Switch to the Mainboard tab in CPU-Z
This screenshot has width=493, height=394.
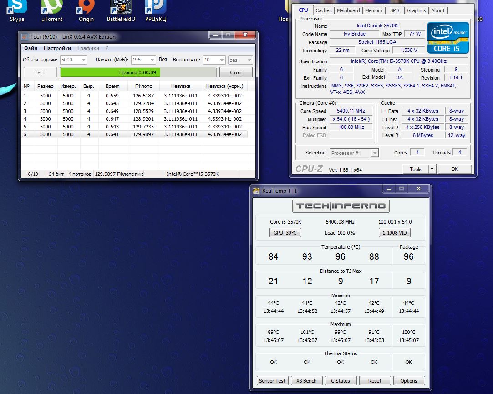(348, 10)
